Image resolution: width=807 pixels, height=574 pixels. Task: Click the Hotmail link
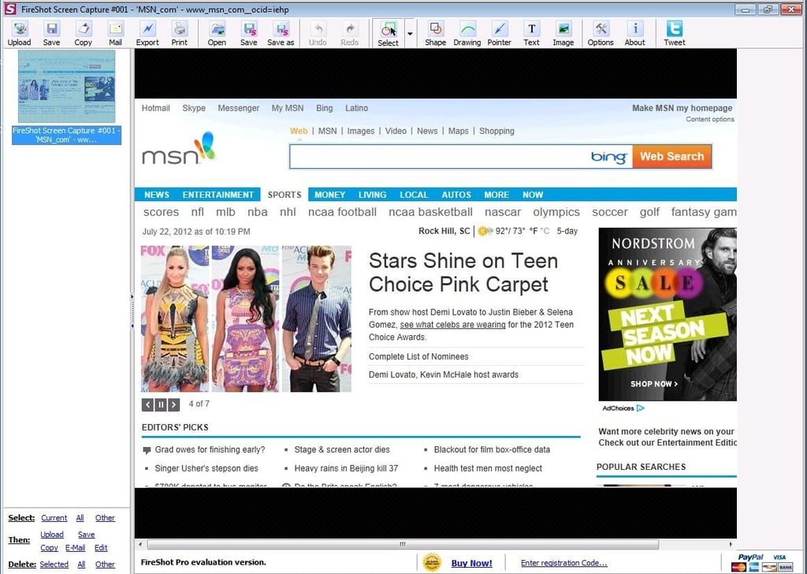tap(155, 108)
